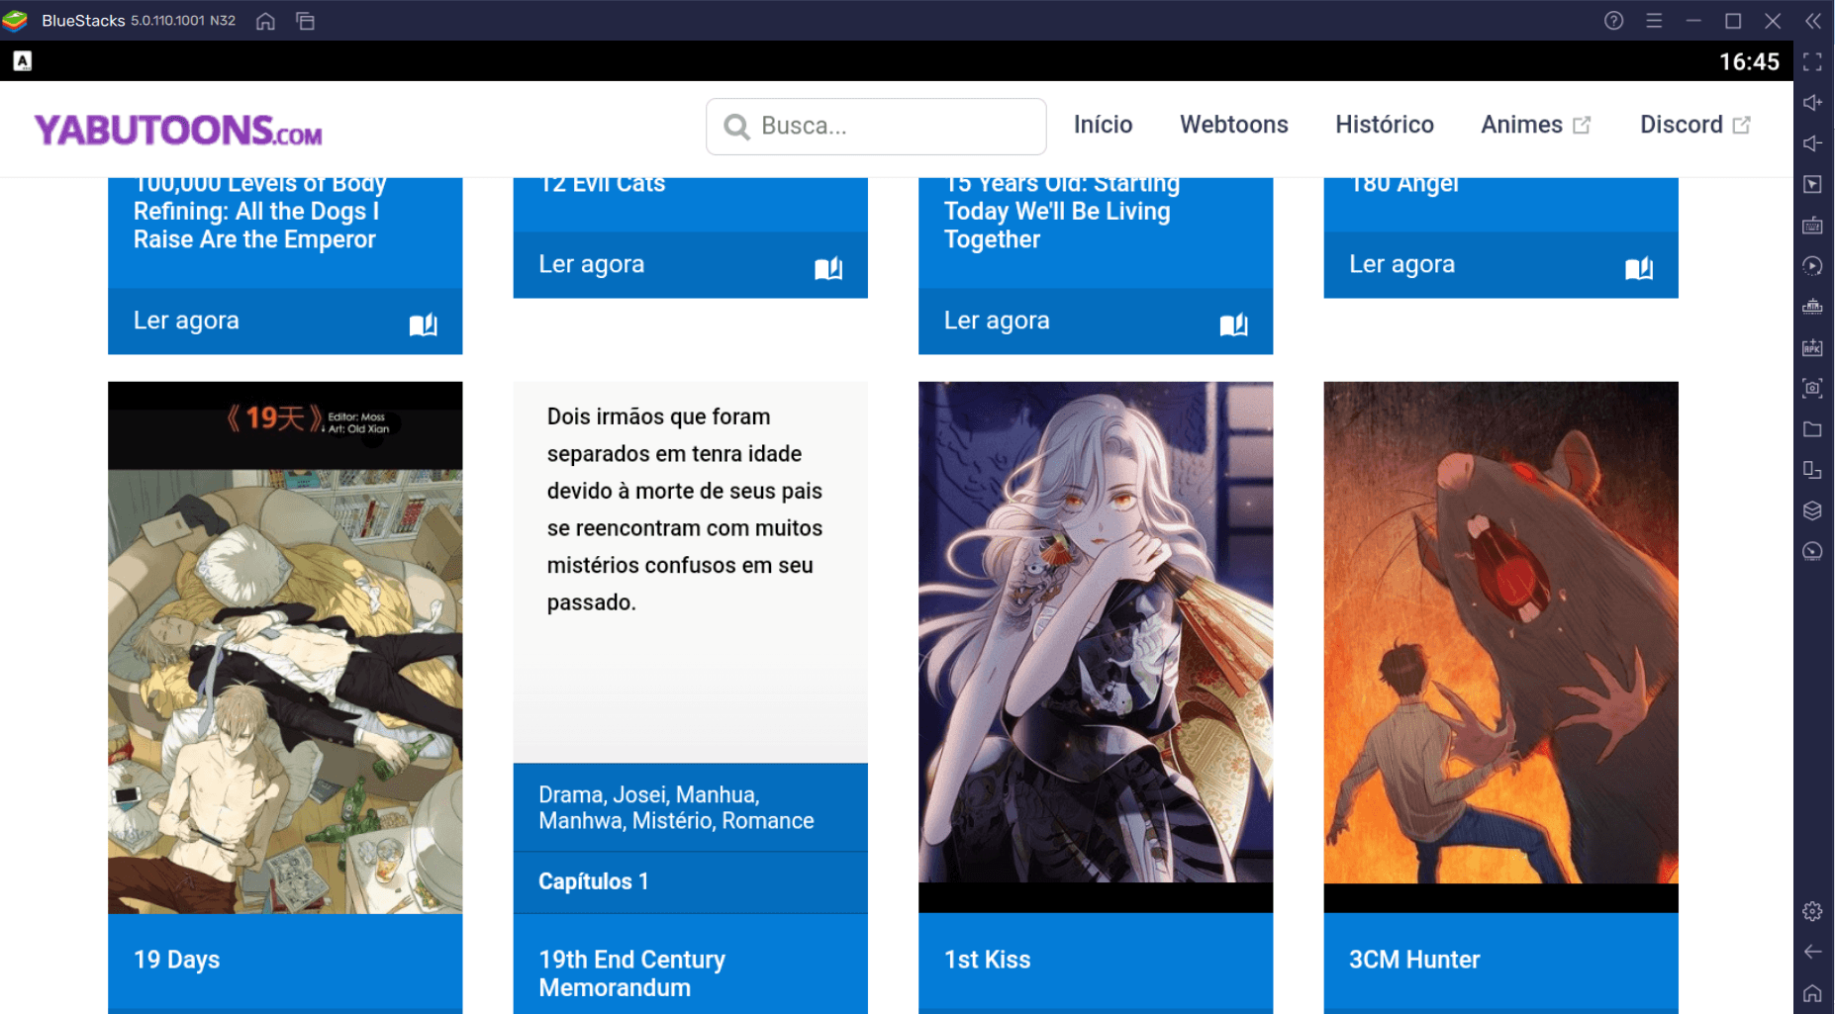The height and width of the screenshot is (1014, 1835).
Task: Click the 1st Kiss title
Action: click(x=987, y=960)
